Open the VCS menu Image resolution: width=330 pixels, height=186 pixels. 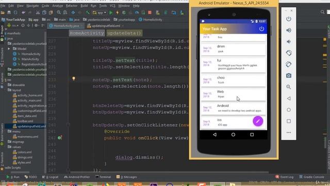pos(112,6)
